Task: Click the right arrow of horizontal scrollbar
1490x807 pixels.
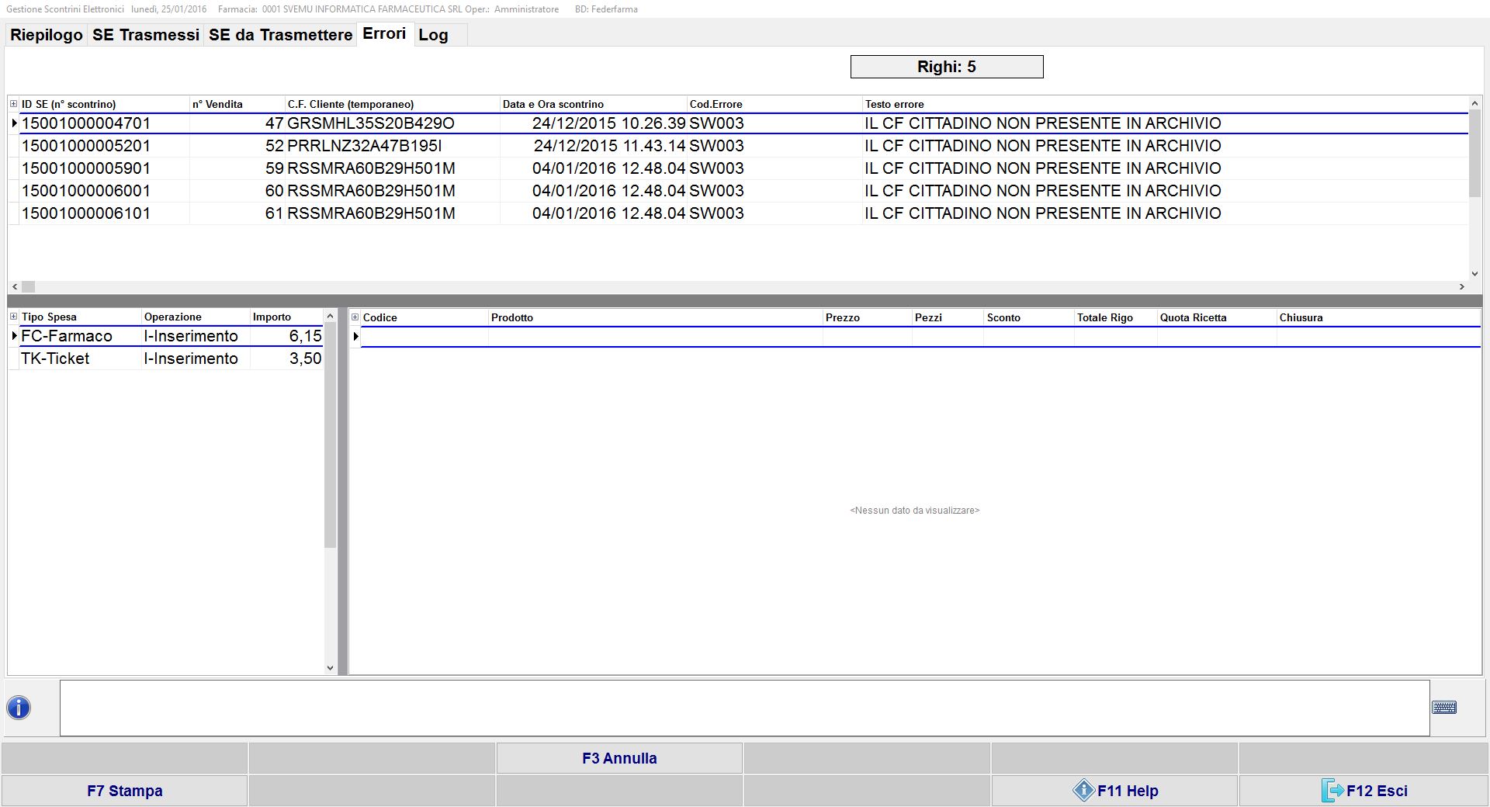Action: [1462, 286]
